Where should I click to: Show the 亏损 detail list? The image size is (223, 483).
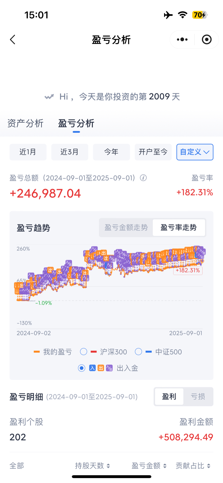(198, 396)
